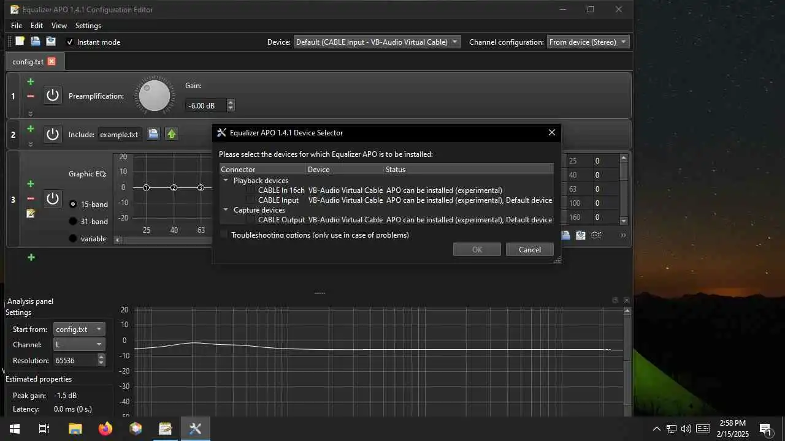This screenshot has width=785, height=441.
Task: Export the Graphic EQ curve via save icon
Action: [x=580, y=235]
